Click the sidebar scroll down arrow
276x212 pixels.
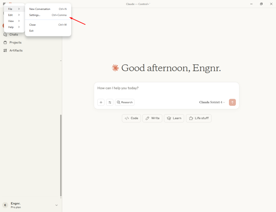click(61, 198)
